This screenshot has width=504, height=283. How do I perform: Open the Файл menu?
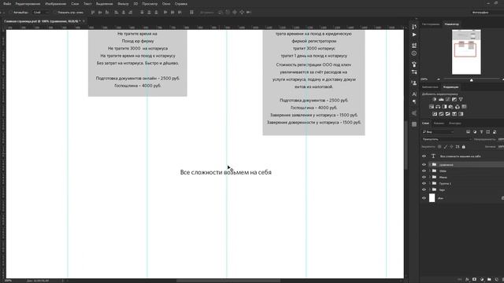pyautogui.click(x=7, y=4)
